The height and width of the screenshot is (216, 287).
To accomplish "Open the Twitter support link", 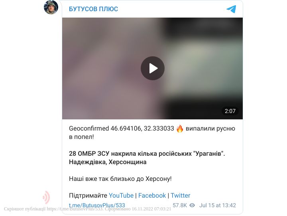I will pos(181,196).
